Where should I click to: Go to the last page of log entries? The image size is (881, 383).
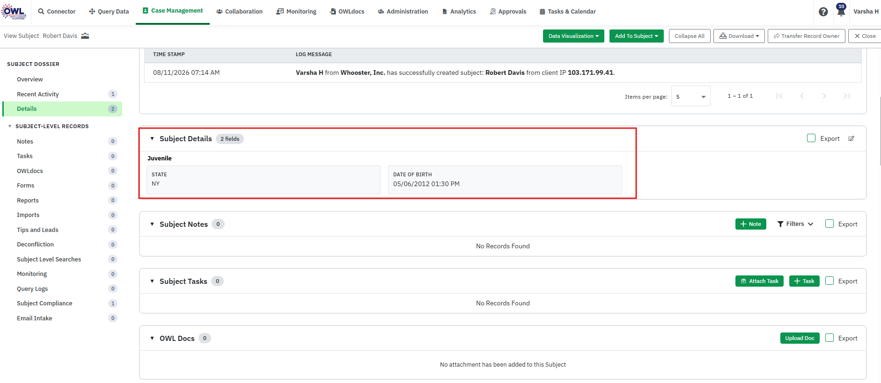[846, 96]
